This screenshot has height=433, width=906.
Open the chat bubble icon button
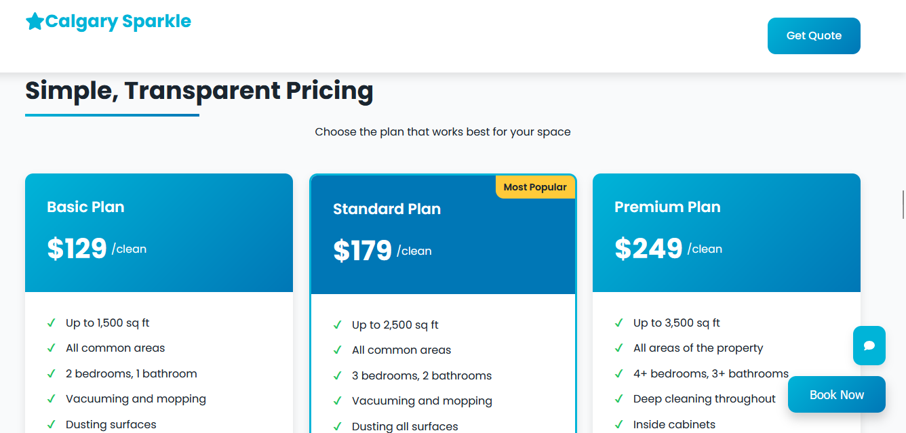[x=869, y=346]
